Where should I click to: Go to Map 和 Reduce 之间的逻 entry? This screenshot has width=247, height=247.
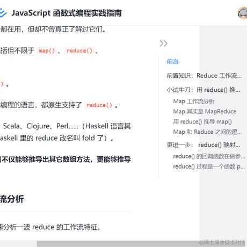[207, 132]
